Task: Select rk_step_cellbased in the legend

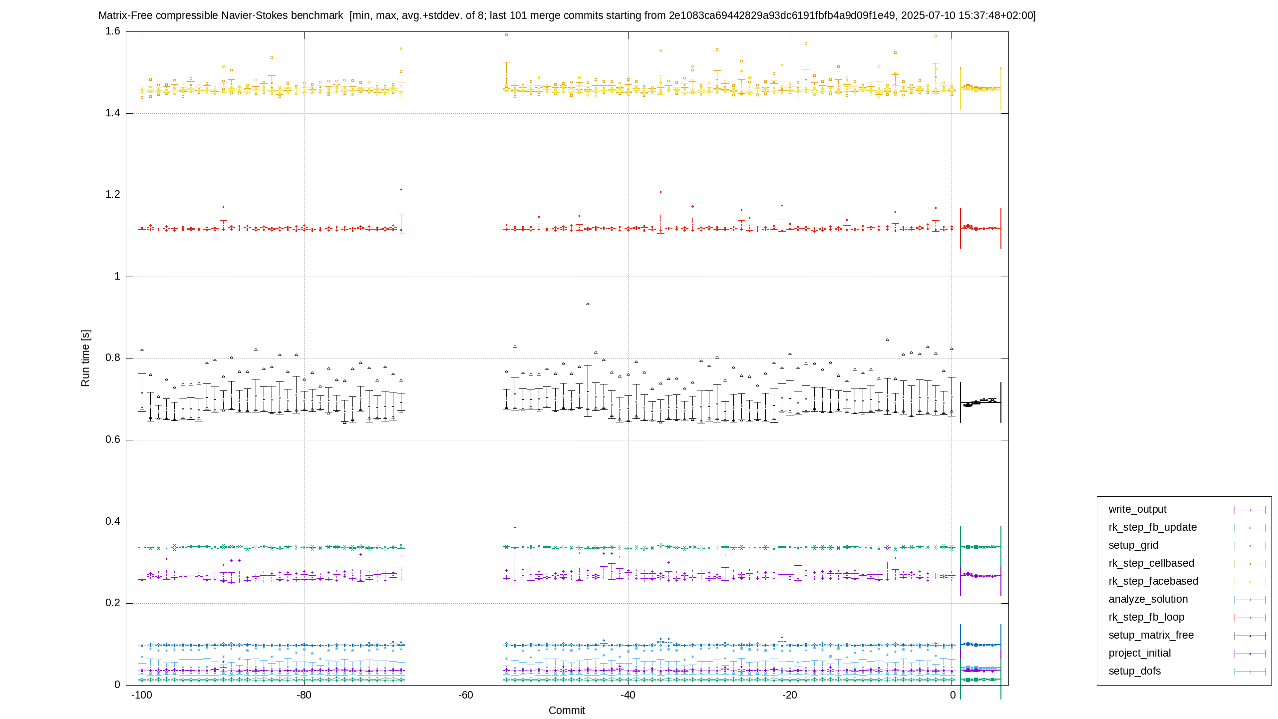Action: pyautogui.click(x=1151, y=563)
